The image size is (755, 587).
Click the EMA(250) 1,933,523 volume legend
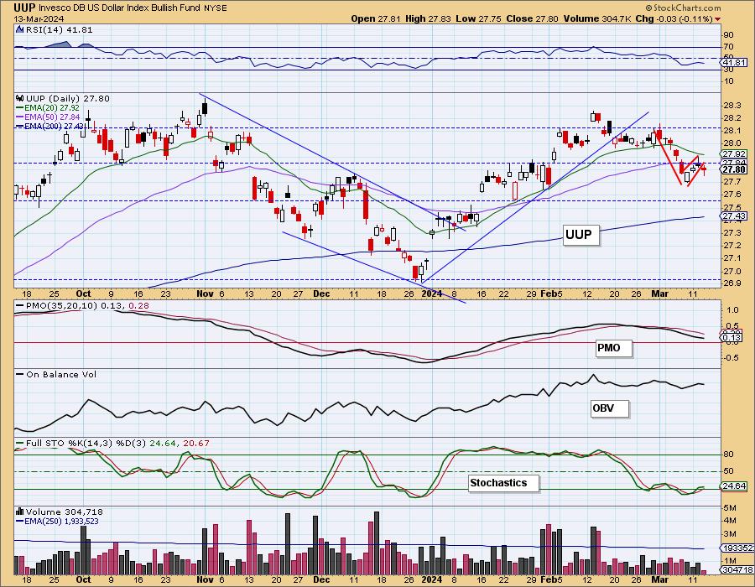click(57, 521)
